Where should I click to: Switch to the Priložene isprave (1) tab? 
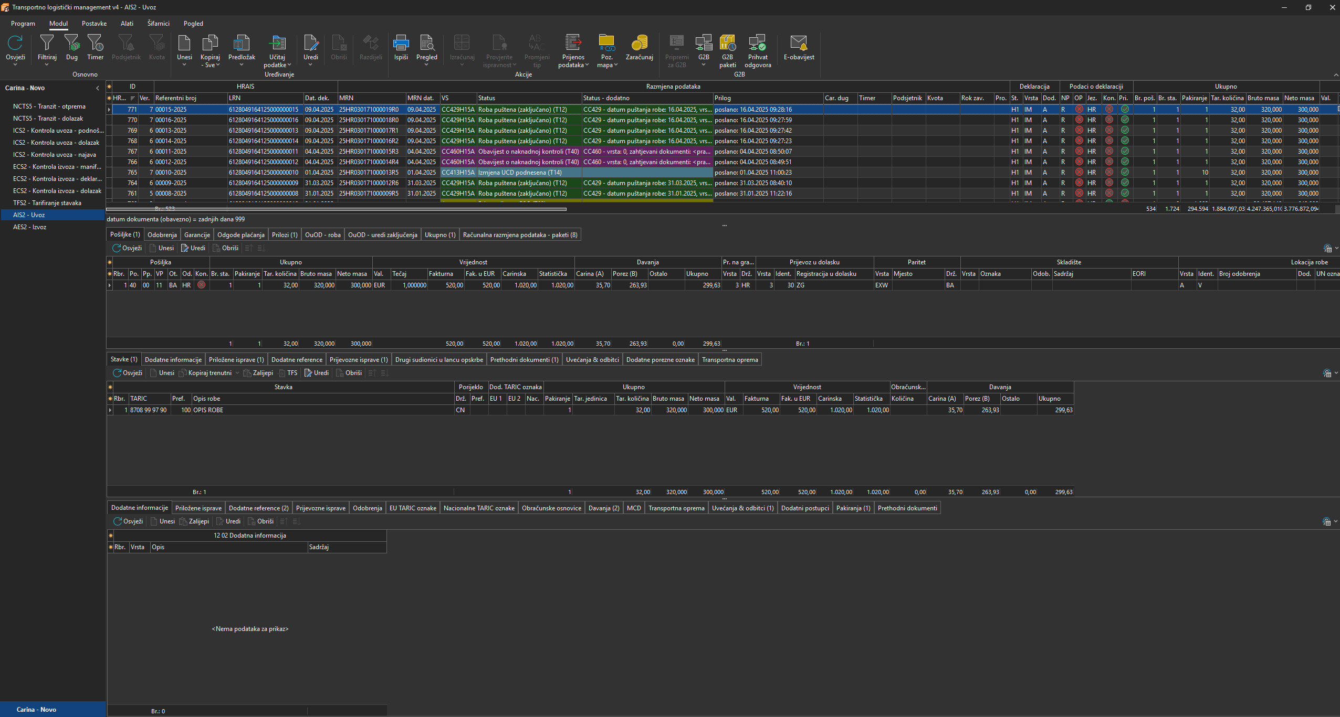[236, 360]
